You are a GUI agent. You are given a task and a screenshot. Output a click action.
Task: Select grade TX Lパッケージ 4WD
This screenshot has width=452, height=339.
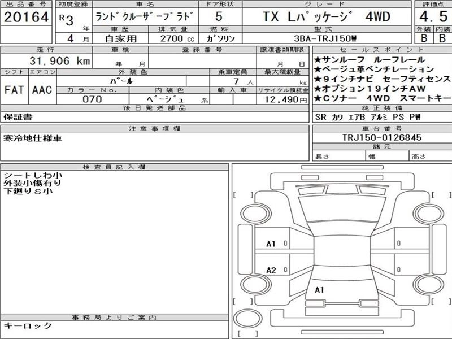327,17
